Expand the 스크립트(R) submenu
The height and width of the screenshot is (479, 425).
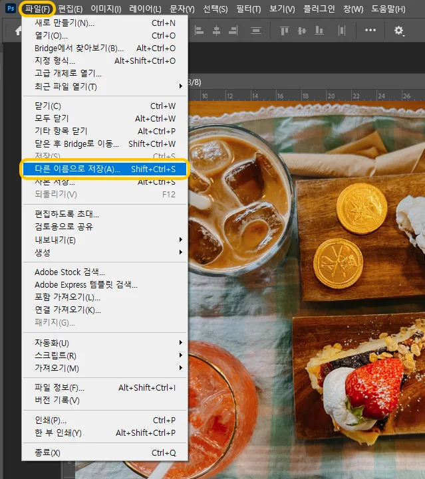pyautogui.click(x=105, y=355)
